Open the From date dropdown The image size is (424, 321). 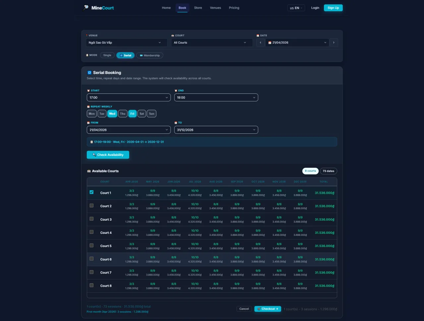(129, 130)
